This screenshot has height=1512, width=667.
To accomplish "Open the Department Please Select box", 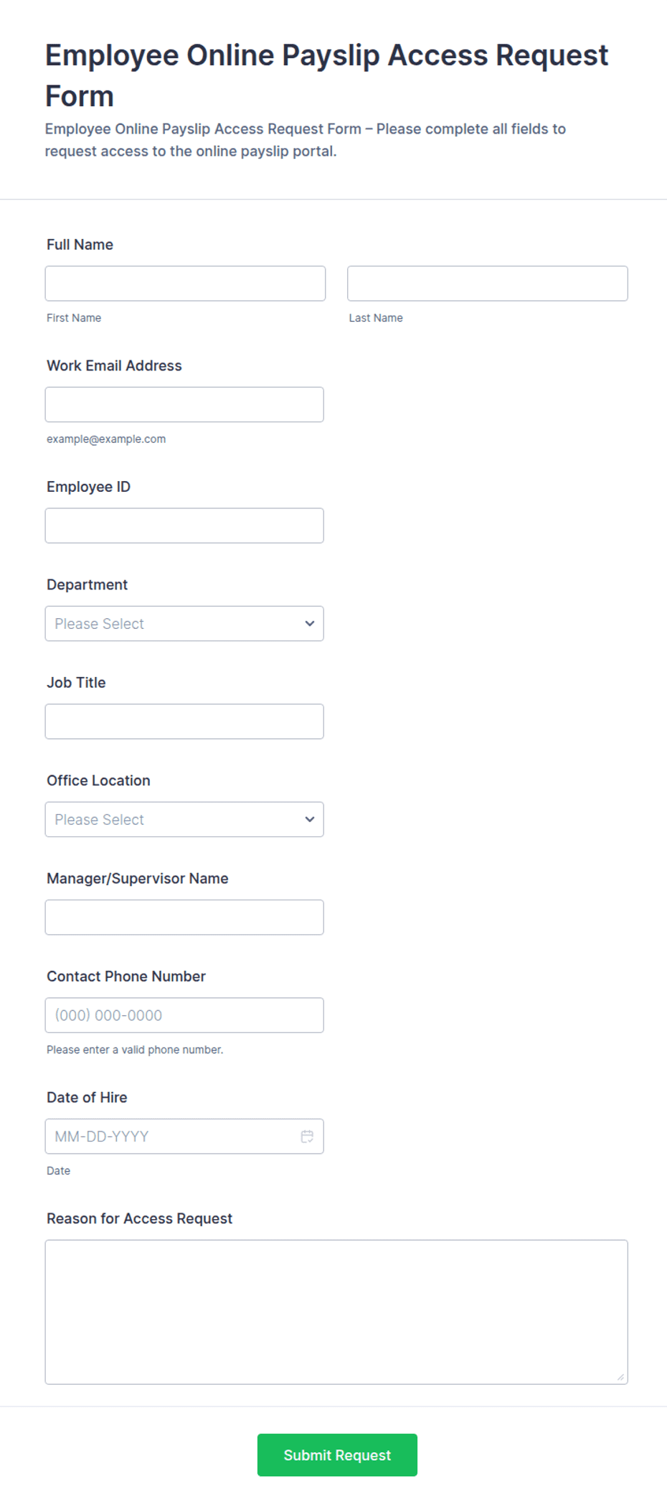I will [184, 623].
